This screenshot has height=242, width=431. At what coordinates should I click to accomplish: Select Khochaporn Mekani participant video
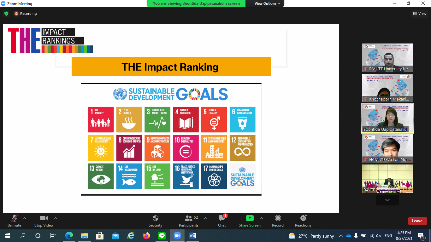[387, 88]
